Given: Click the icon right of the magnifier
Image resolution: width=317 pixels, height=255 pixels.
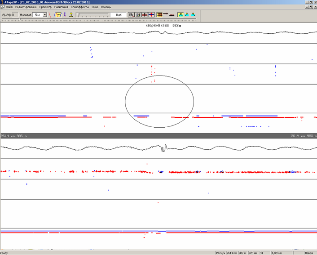Looking at the screenshot, I should 138,15.
